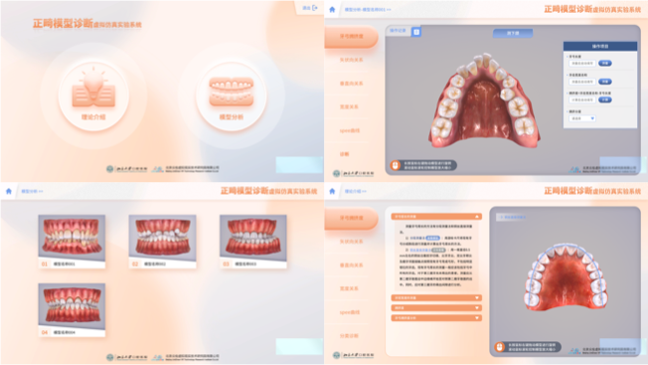
Task: Collapse the expanded top orange accordion section
Action: (x=436, y=216)
